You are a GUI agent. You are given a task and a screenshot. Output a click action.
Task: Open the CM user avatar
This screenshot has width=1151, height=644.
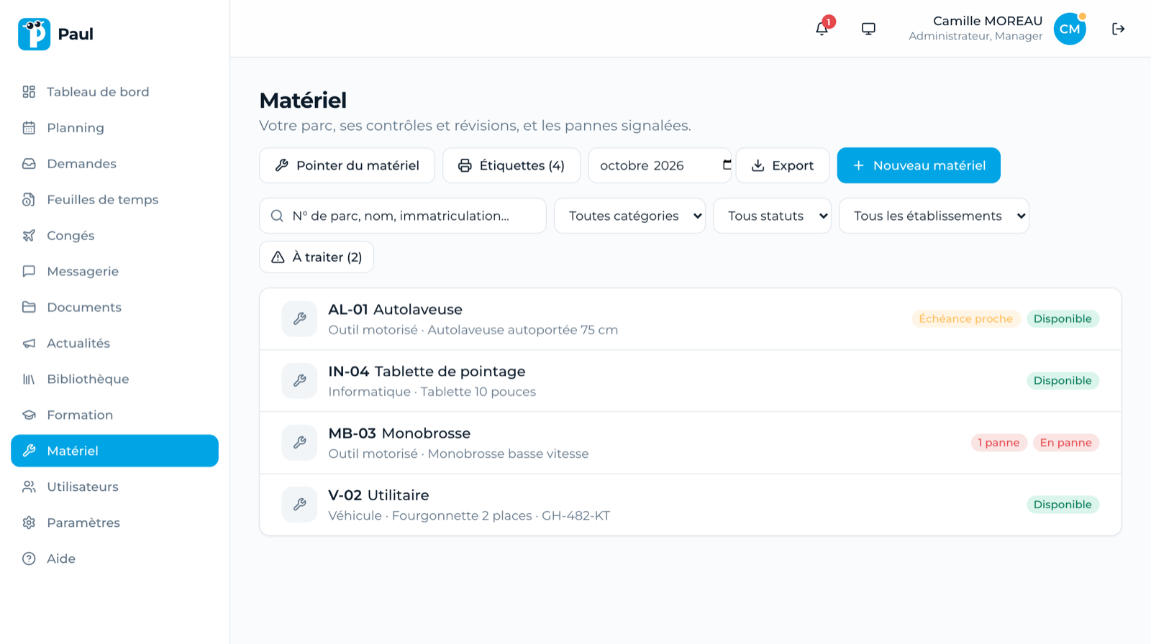(x=1070, y=29)
